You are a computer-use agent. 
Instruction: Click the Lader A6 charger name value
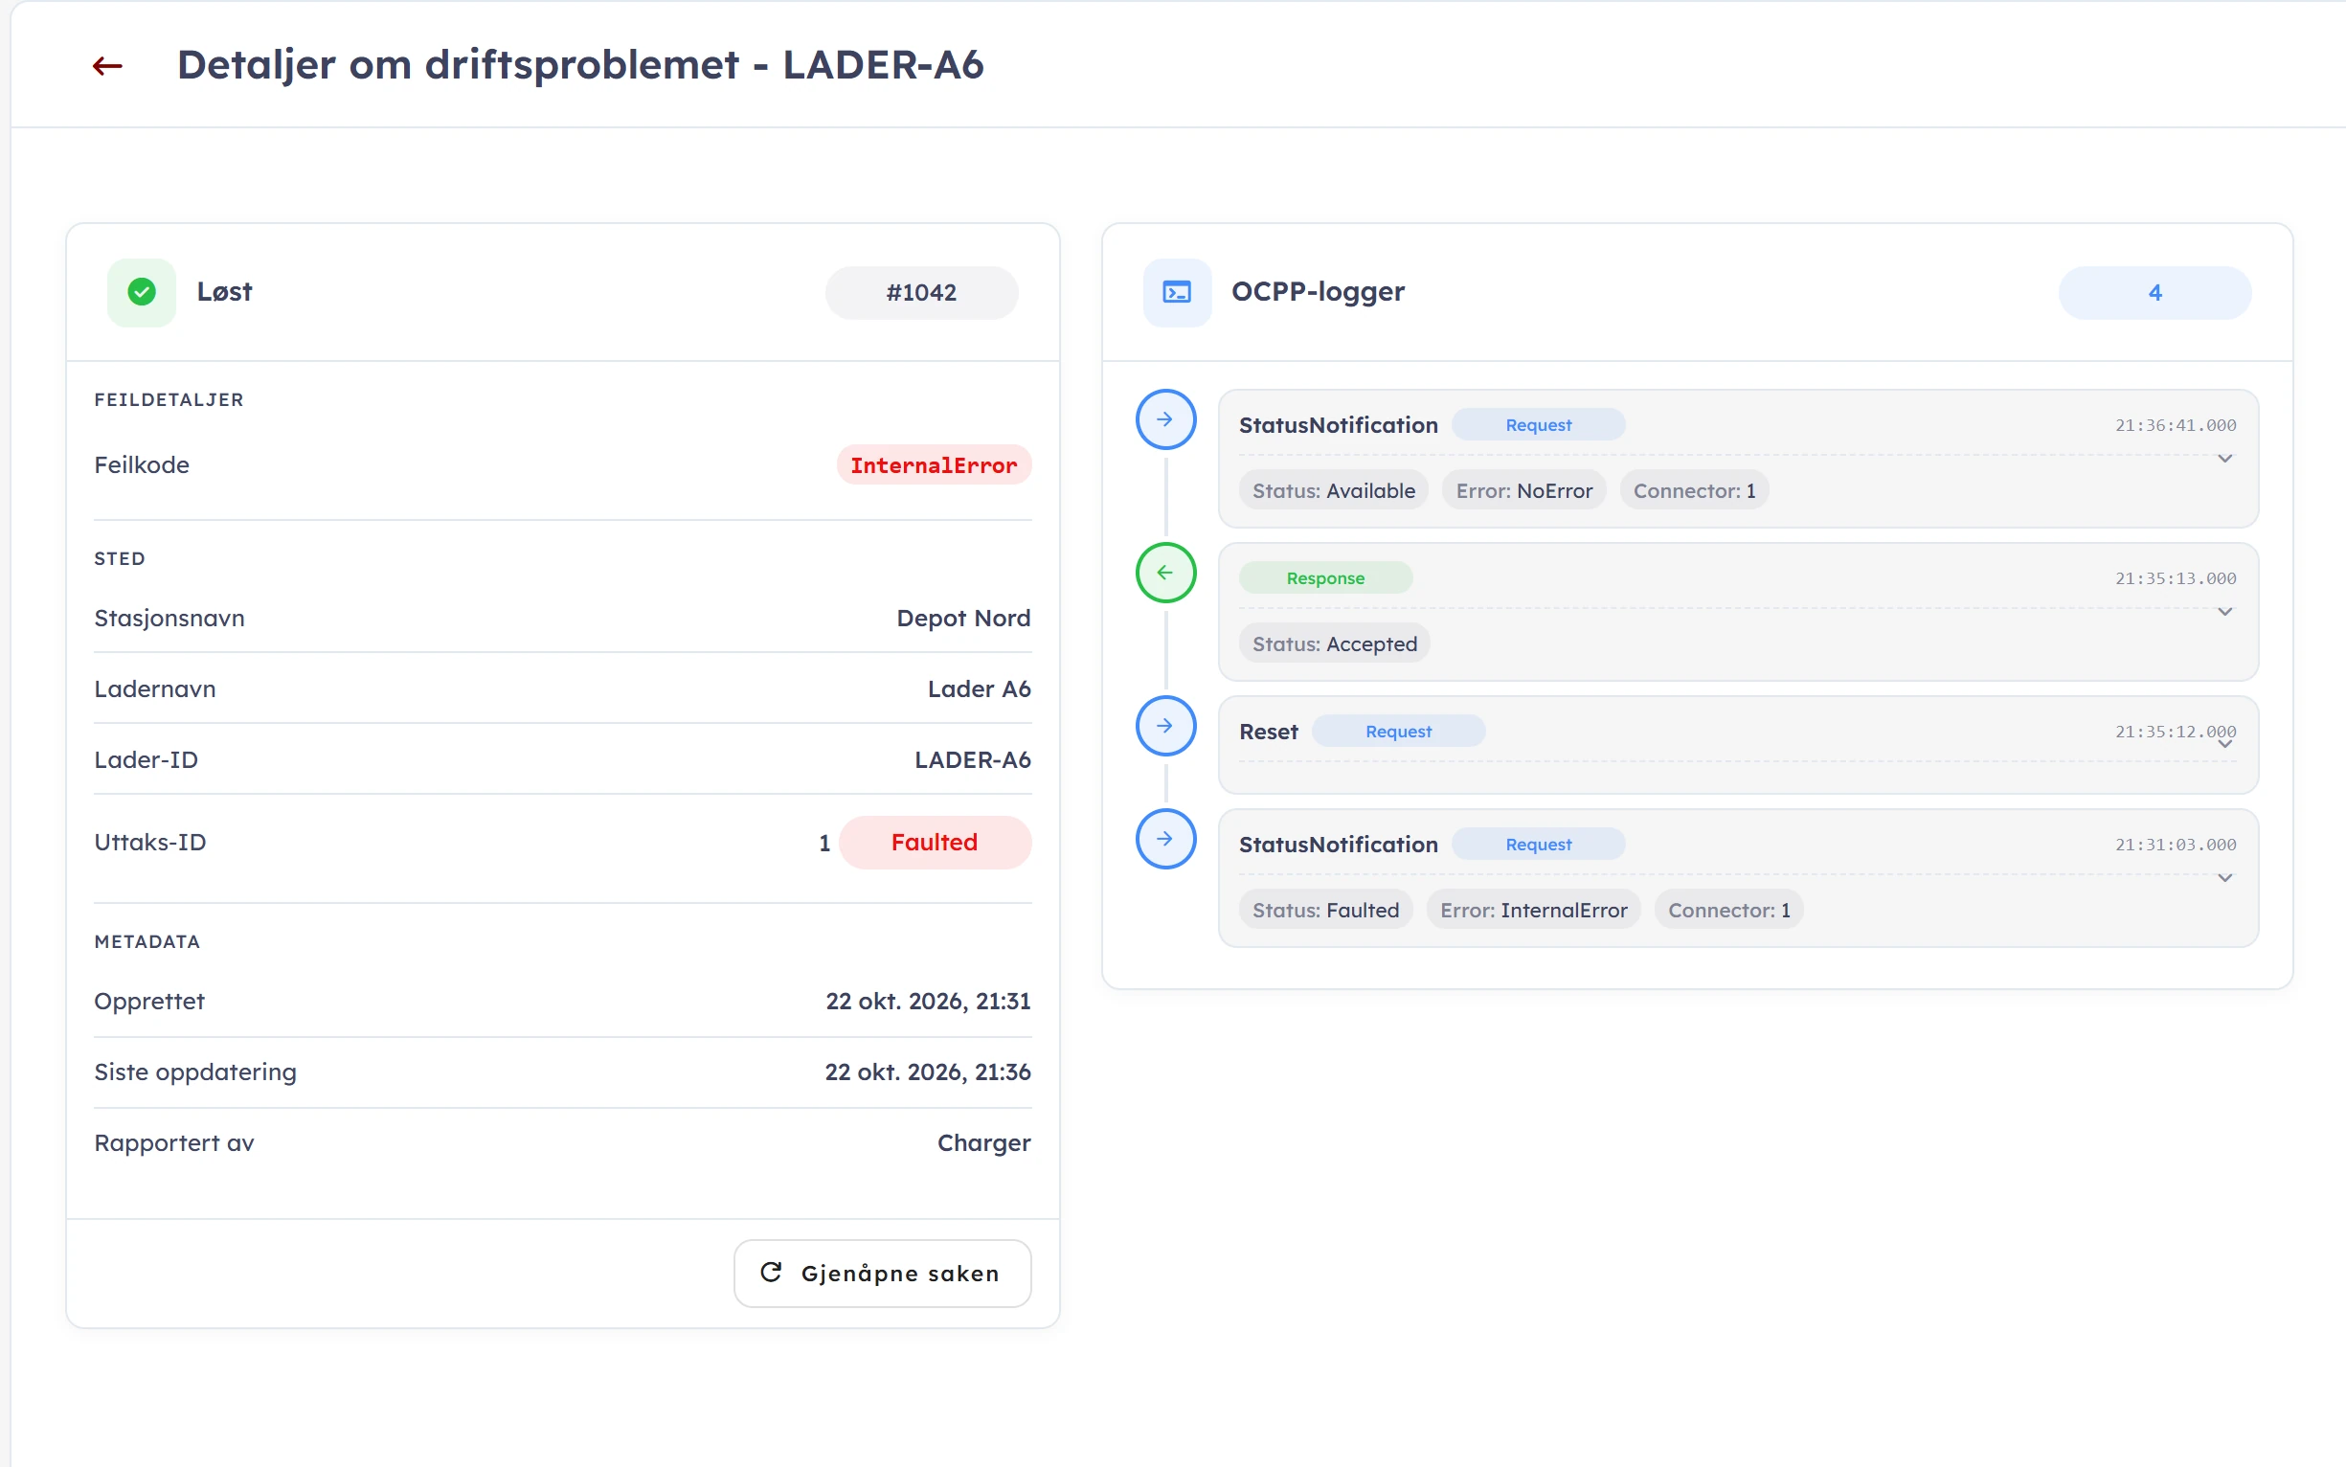(978, 688)
